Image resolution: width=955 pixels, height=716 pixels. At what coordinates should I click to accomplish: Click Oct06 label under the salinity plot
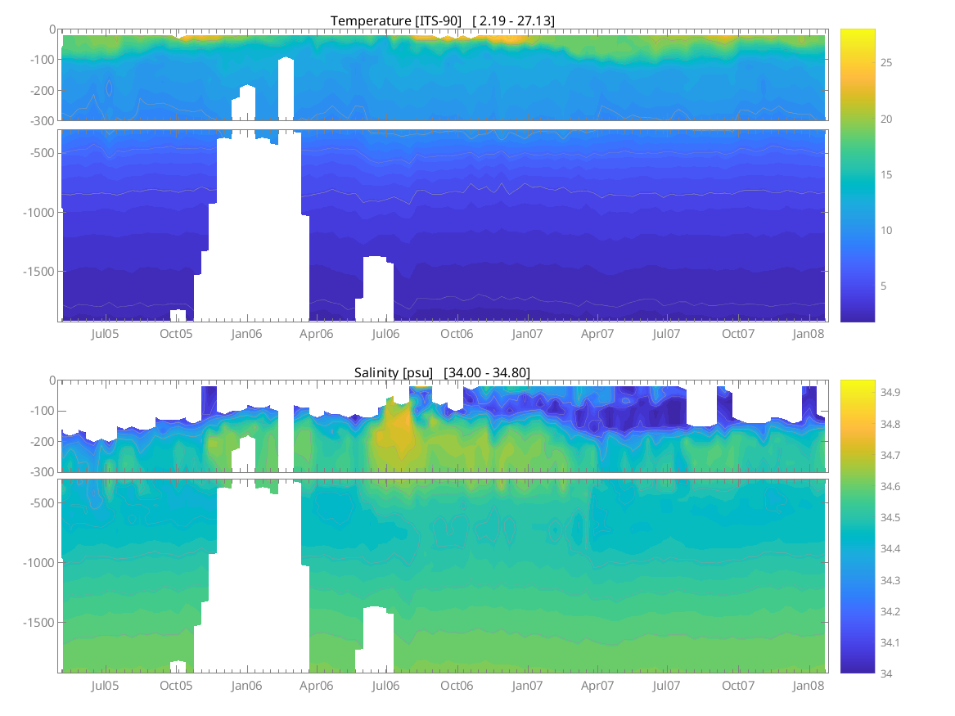tap(457, 686)
